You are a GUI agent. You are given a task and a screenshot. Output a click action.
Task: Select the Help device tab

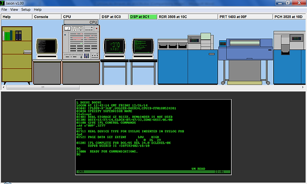[x=17, y=17]
